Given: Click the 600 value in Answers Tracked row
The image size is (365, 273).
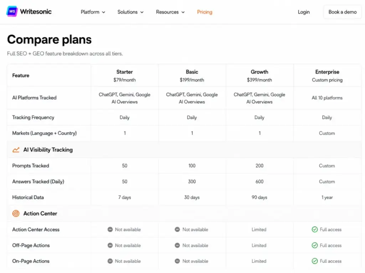Looking at the screenshot, I should [x=259, y=182].
